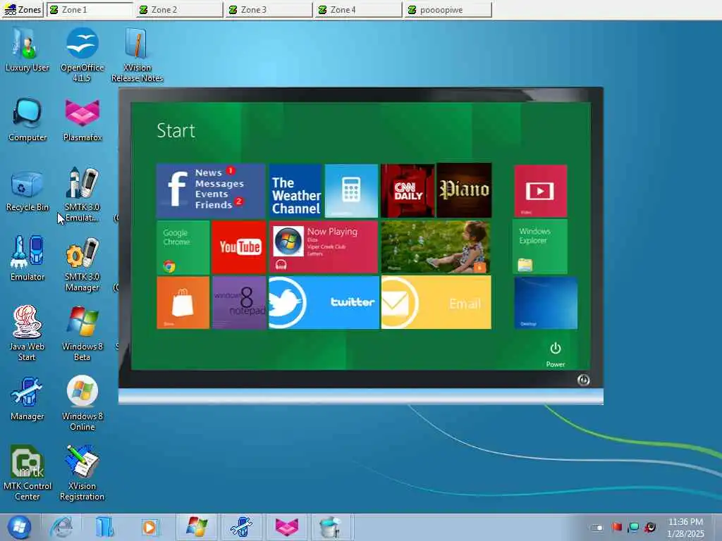The height and width of the screenshot is (541, 722).
Task: Open the Twitter tile
Action: [324, 303]
